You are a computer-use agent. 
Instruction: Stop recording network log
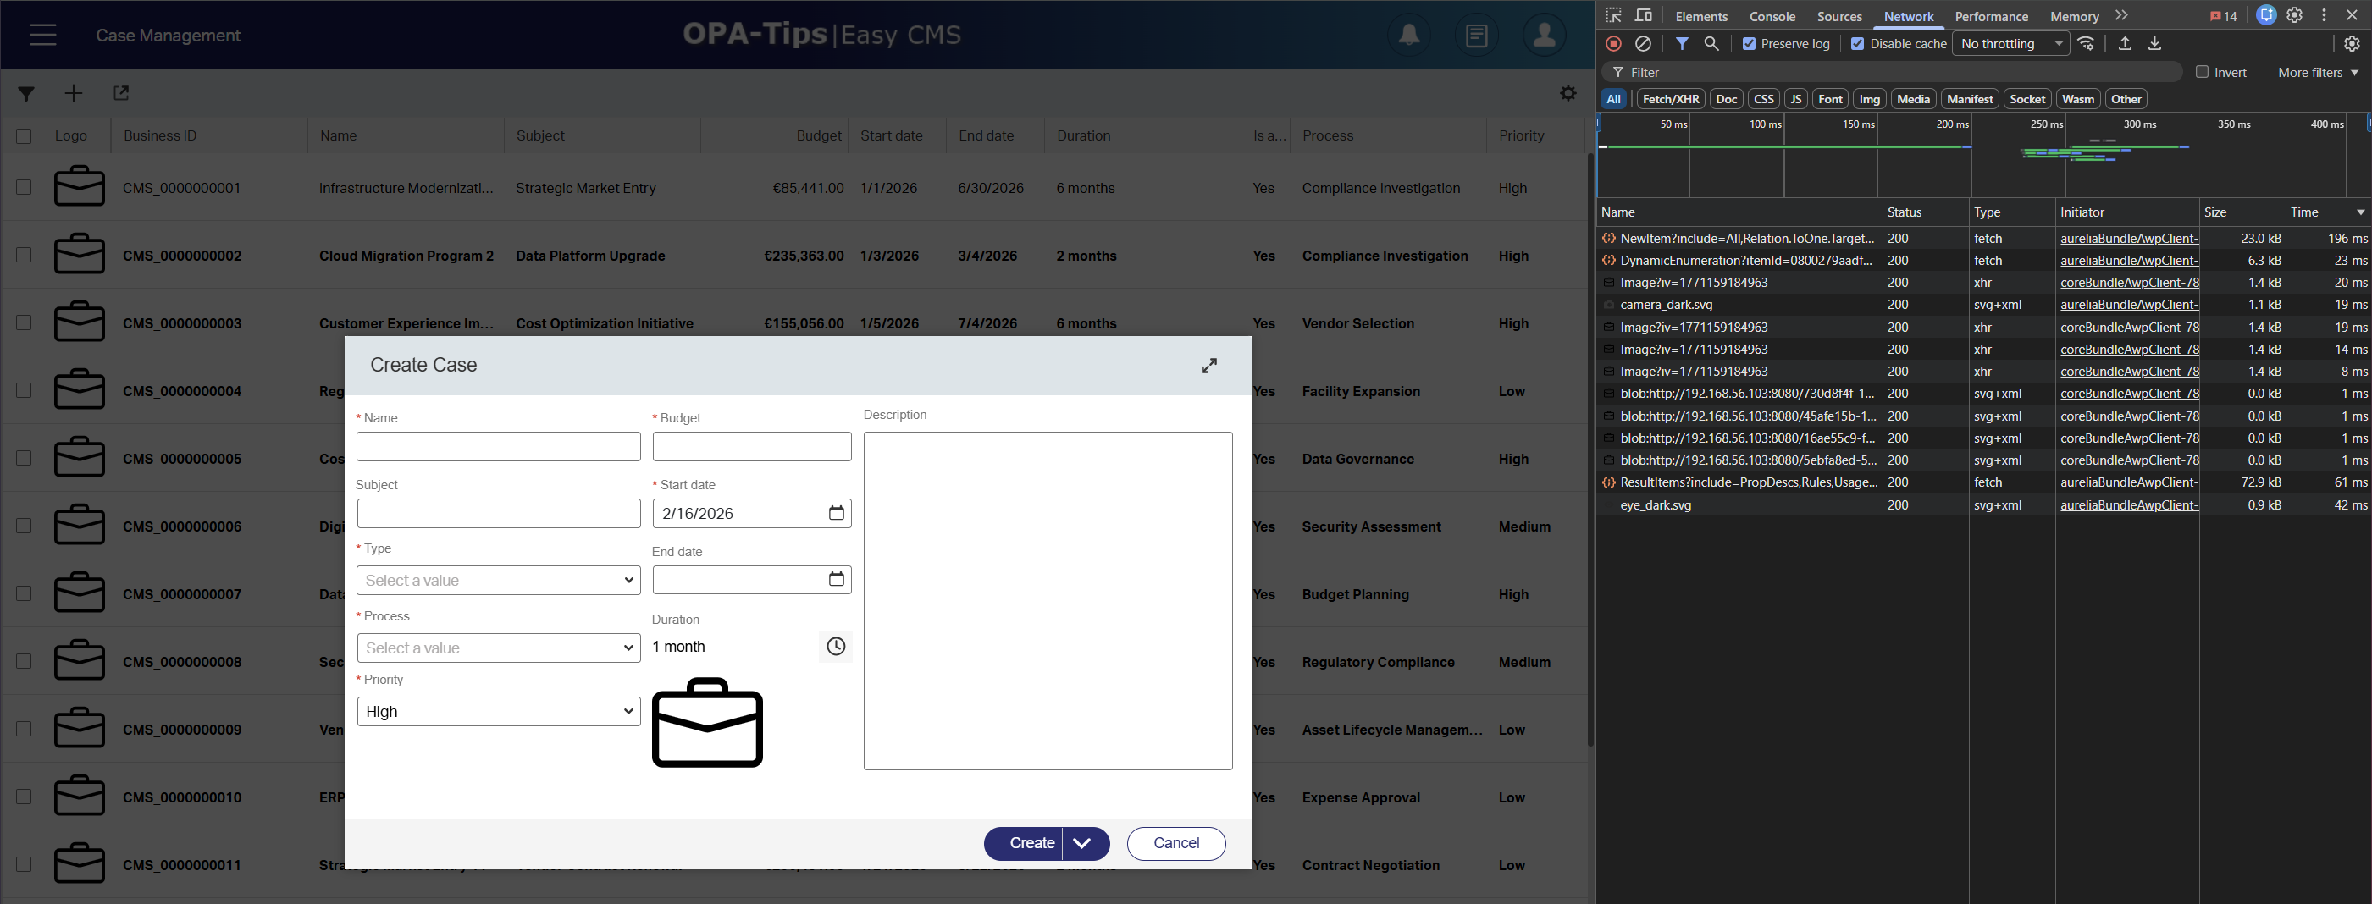point(1613,43)
